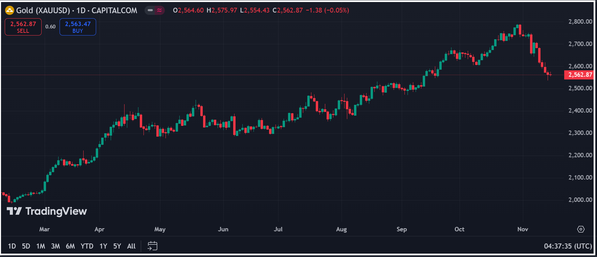The image size is (597, 257).
Task: Click the red 2,562.87 price axis label
Action: (x=579, y=75)
